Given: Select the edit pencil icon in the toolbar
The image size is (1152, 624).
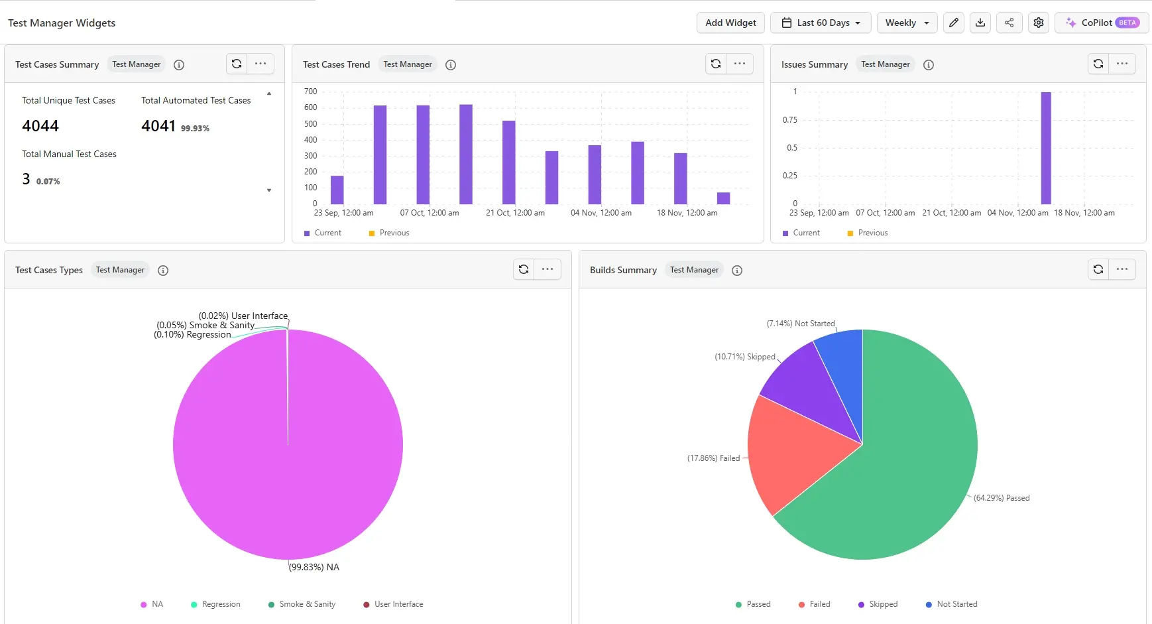Looking at the screenshot, I should coord(954,22).
